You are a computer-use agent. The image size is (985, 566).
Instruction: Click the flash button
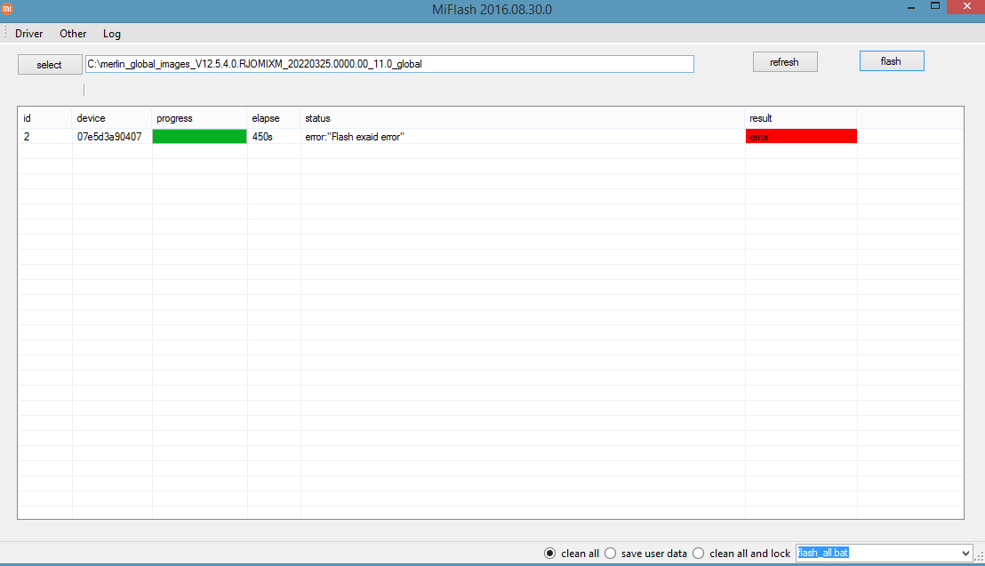(892, 61)
